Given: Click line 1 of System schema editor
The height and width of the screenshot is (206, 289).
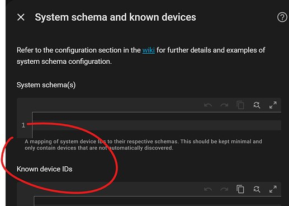Looking at the screenshot, I should tap(157, 125).
